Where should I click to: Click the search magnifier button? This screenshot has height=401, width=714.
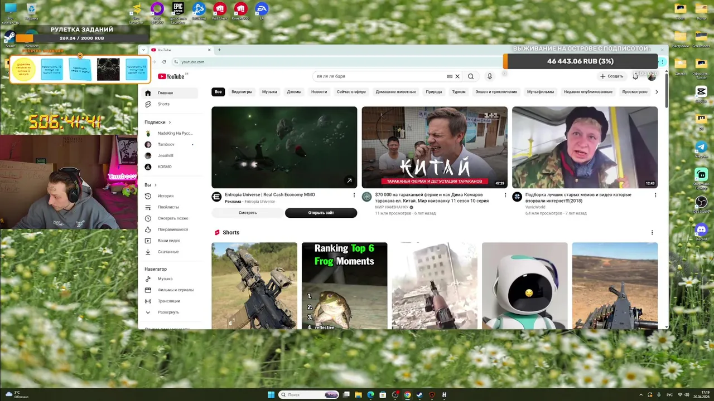[x=471, y=76]
